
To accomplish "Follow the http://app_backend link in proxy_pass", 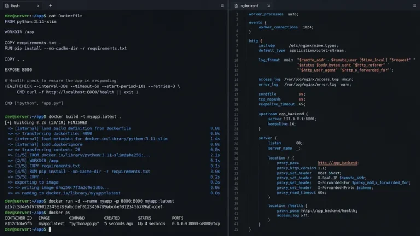I will click(x=337, y=163).
